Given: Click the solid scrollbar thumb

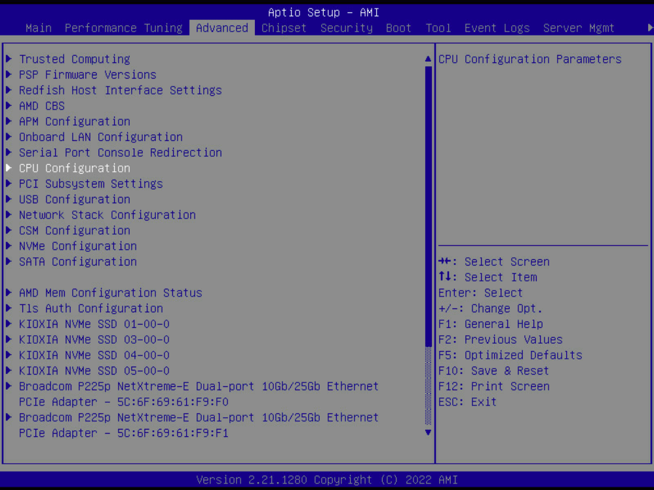Looking at the screenshot, I should [428, 206].
